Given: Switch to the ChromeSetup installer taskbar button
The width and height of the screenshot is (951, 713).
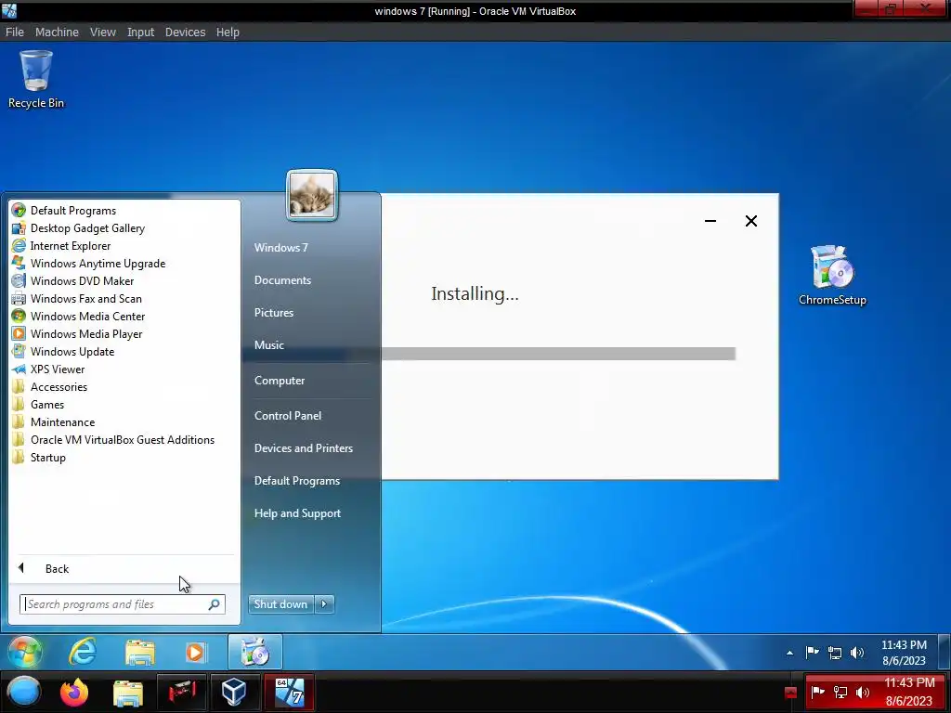Looking at the screenshot, I should (x=255, y=653).
